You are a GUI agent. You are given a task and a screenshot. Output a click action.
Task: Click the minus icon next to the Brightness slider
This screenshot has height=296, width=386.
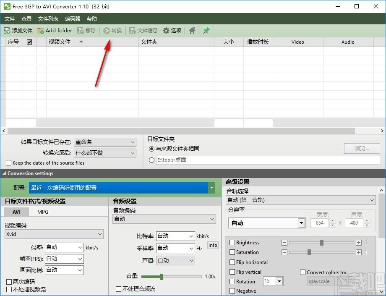click(x=284, y=243)
